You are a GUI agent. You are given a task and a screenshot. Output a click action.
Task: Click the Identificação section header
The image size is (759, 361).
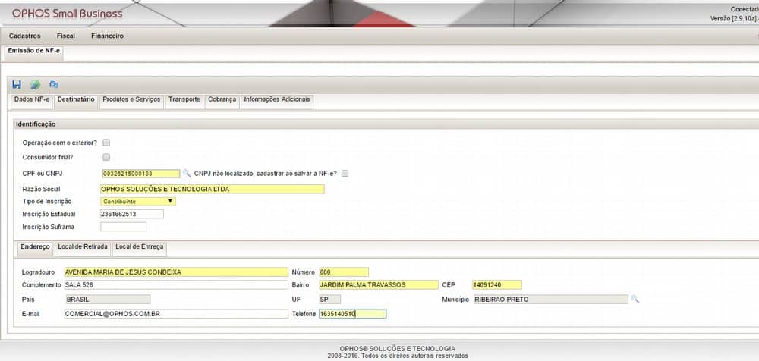pos(36,124)
